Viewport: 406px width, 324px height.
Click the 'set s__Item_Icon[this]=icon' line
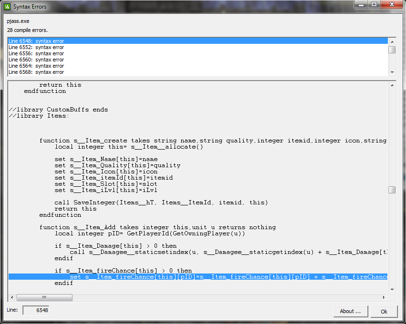point(106,172)
